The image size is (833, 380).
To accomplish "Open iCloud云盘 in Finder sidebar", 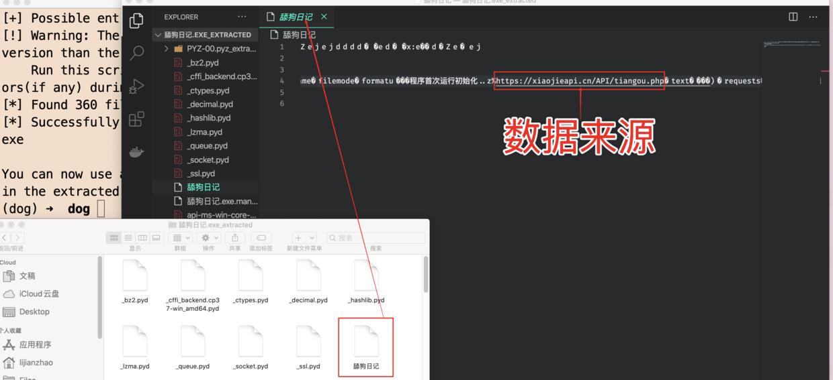I will pyautogui.click(x=32, y=294).
